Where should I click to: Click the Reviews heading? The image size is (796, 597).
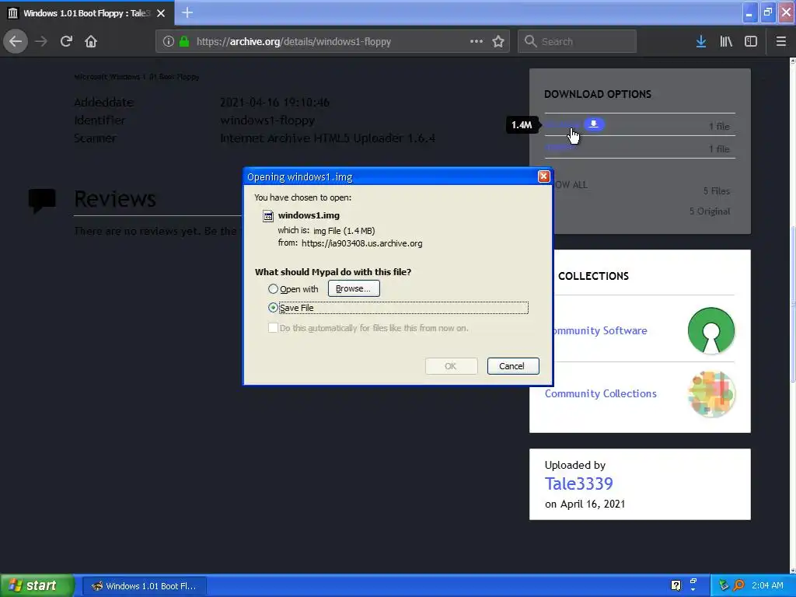[x=115, y=199]
